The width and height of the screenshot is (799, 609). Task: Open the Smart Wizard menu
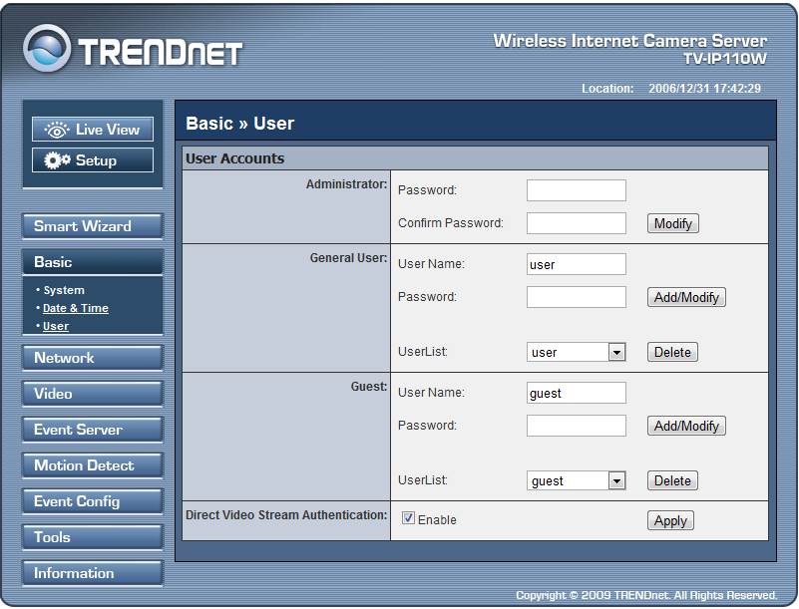[x=92, y=226]
